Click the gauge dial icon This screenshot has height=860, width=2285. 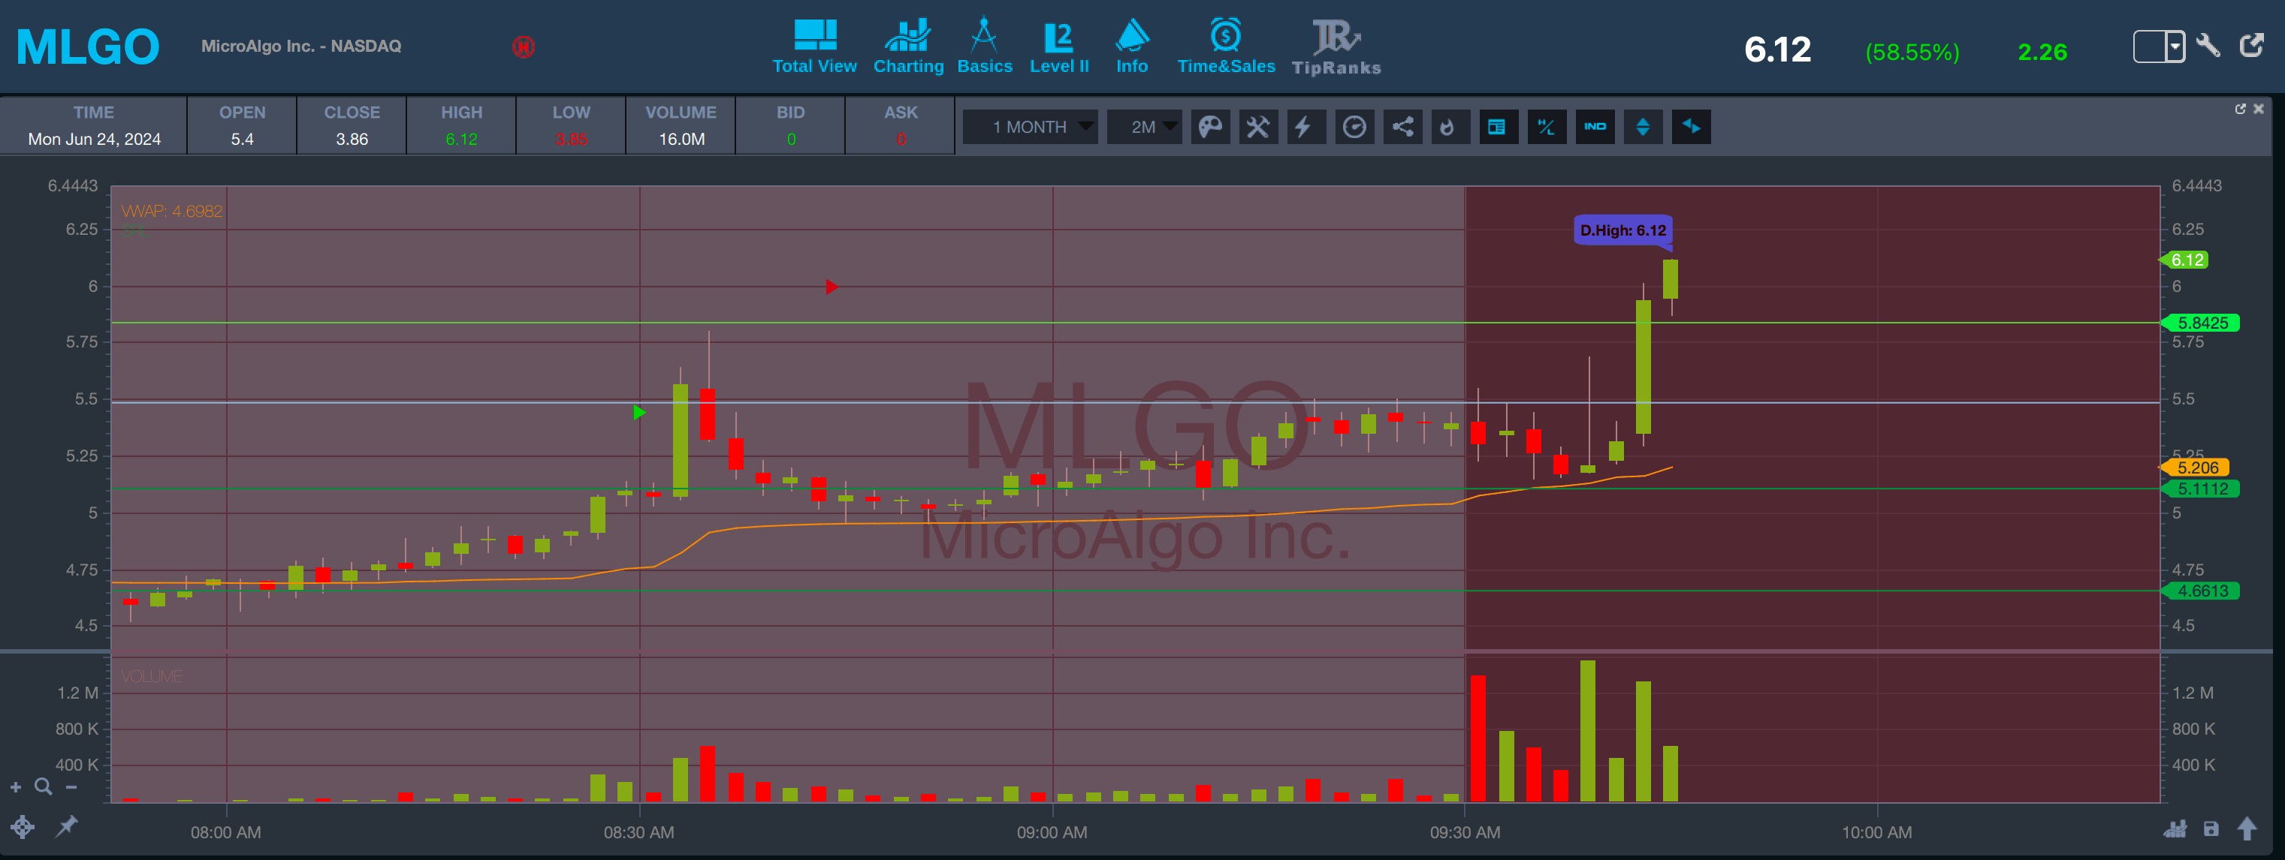pos(1354,127)
